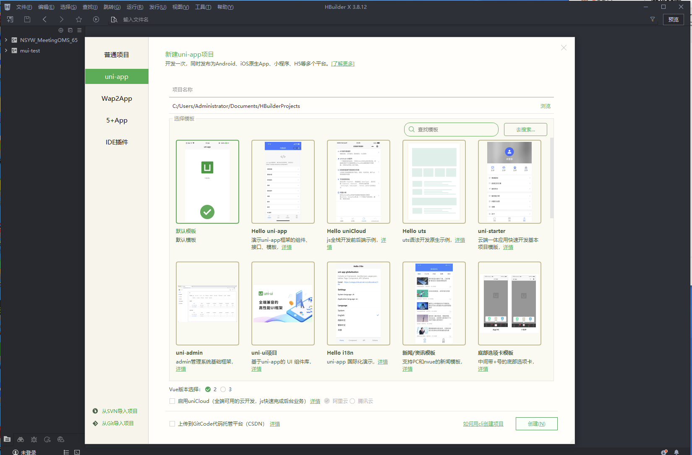Select Vue version 2 radio button
692x455 pixels.
point(208,389)
